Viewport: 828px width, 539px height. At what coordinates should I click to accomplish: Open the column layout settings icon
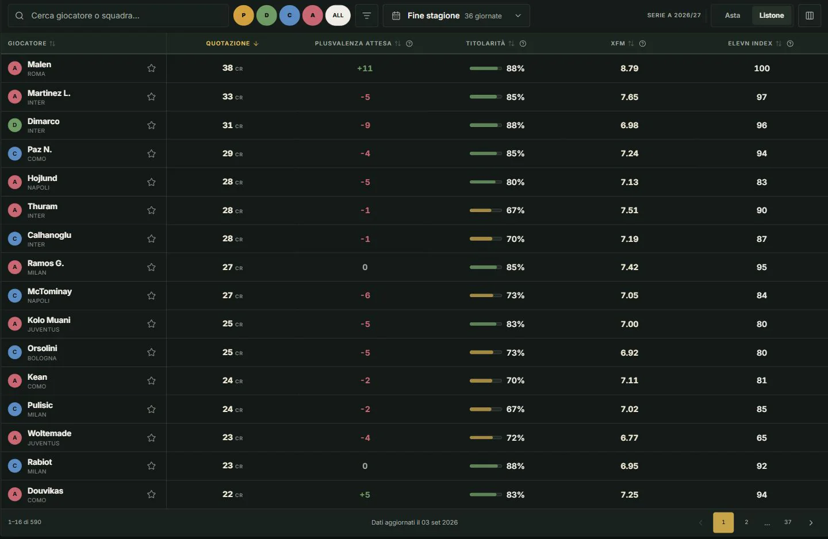click(810, 16)
